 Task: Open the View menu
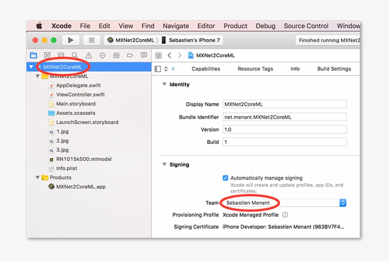[126, 26]
